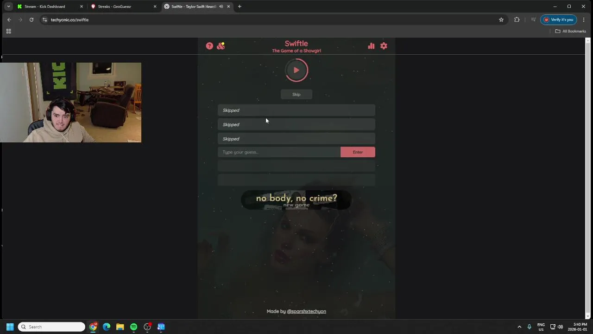
Task: Bookmark this page with the star icon
Action: pos(501,19)
